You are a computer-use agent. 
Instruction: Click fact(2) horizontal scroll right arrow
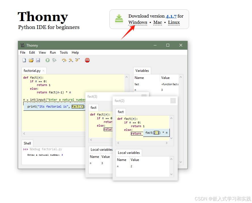[x=167, y=143]
